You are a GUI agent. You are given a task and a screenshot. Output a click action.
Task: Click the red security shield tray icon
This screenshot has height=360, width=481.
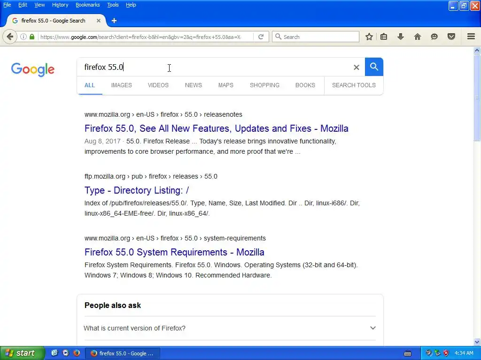(446, 353)
